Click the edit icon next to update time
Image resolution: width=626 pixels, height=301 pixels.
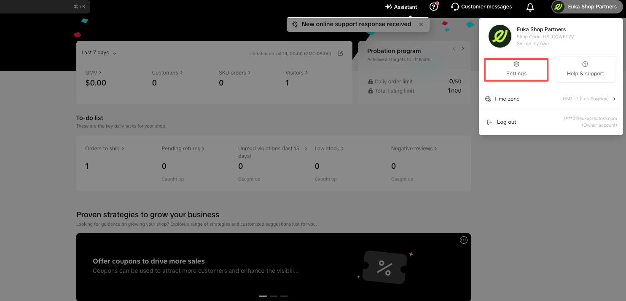pos(340,53)
